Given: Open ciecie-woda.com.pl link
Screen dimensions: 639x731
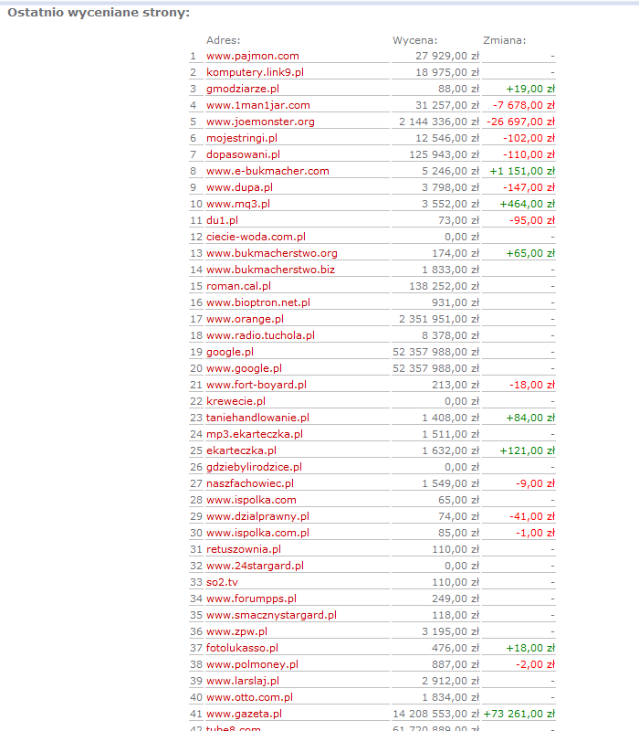Looking at the screenshot, I should tap(256, 237).
